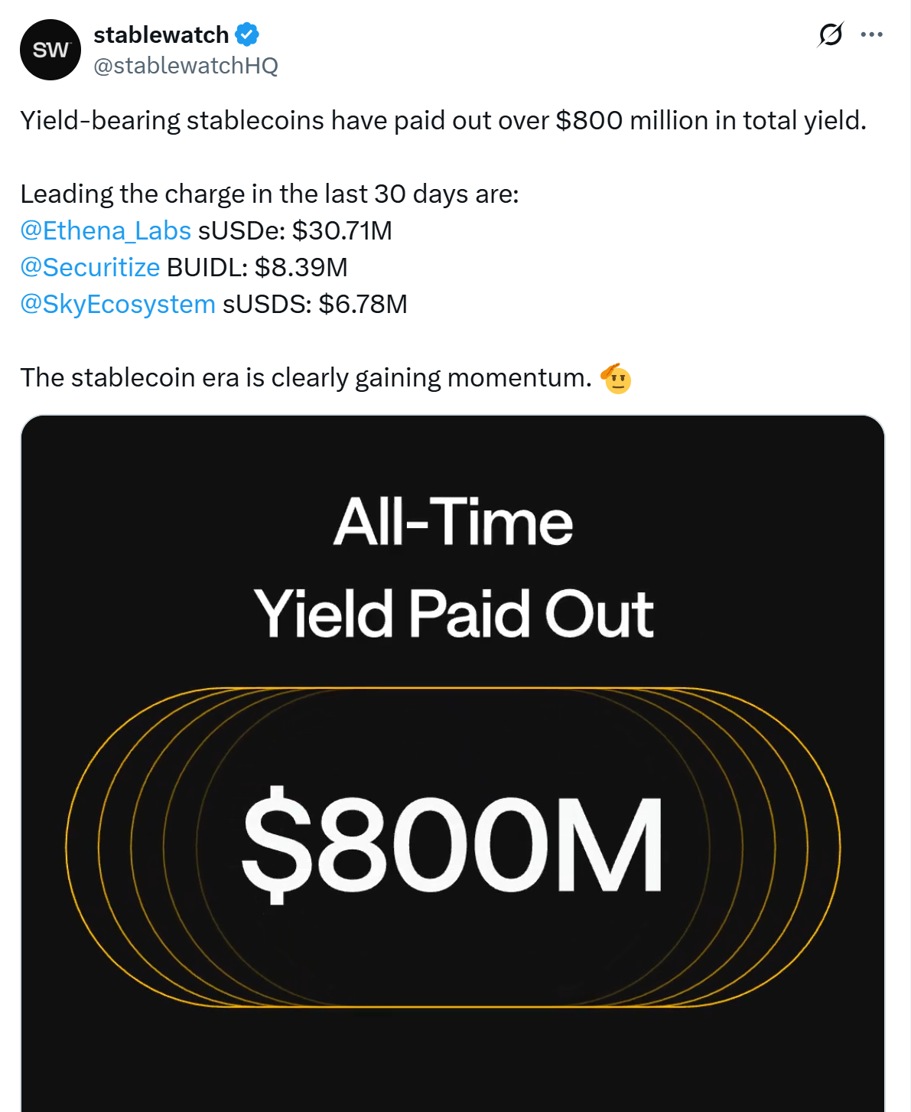Click the saluting face emoji

[x=617, y=378]
